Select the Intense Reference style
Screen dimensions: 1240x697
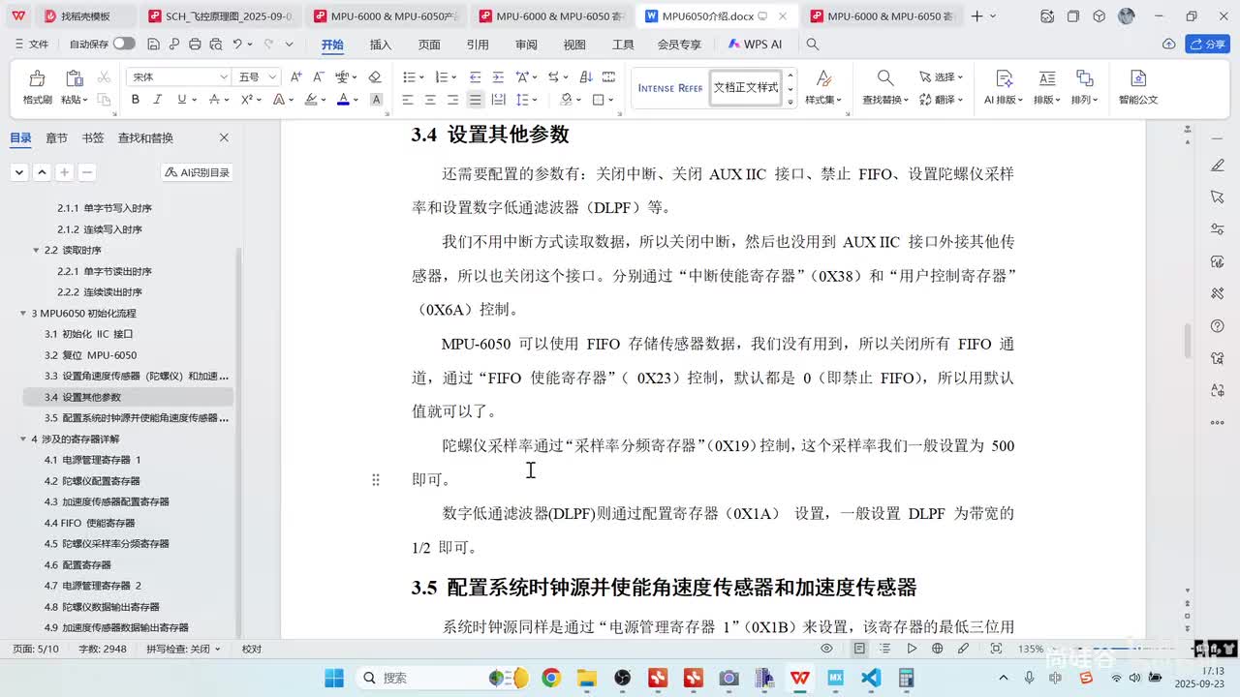tap(669, 87)
